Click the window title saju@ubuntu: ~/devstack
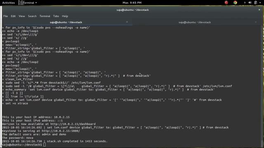This screenshot has height=148, width=264. coord(133,10)
